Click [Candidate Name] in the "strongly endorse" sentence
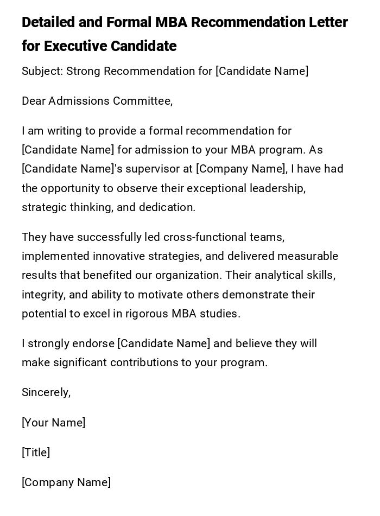The width and height of the screenshot is (380, 516). pyautogui.click(x=163, y=343)
